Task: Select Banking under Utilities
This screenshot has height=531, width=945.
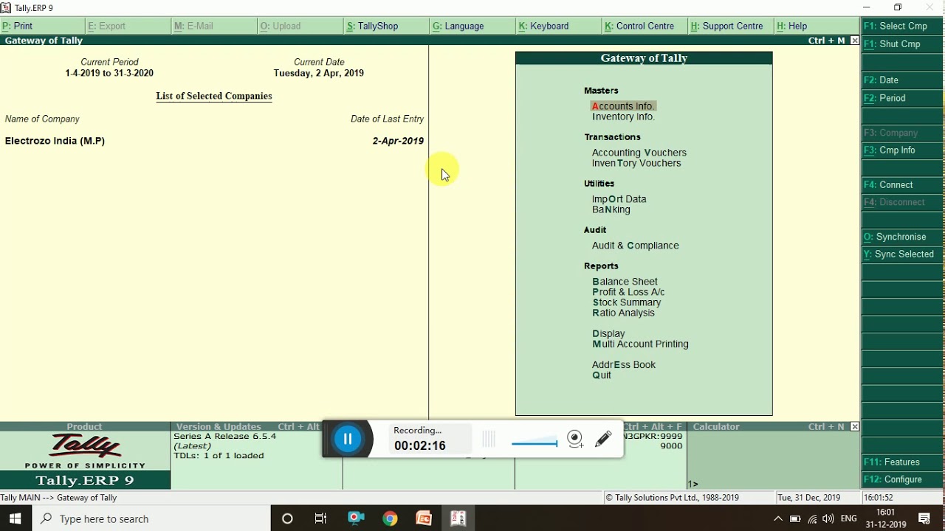Action: coord(611,209)
